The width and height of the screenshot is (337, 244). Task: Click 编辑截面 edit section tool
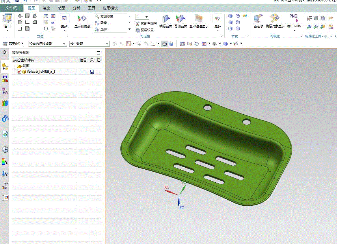click(166, 21)
